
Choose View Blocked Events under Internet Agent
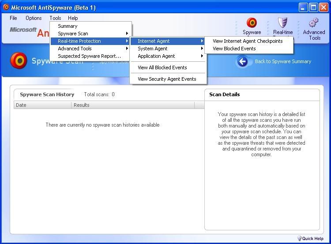point(249,49)
